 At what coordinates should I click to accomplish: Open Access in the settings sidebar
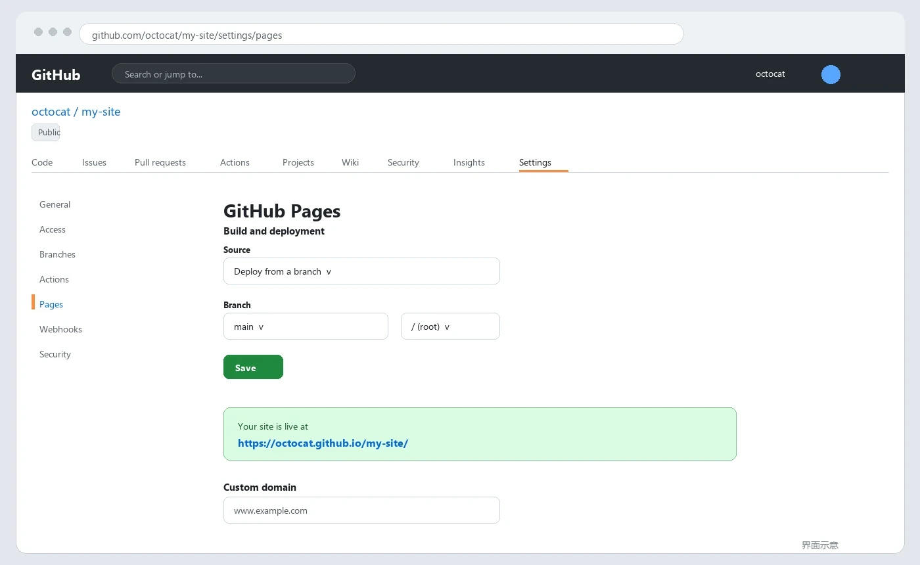[x=53, y=229]
